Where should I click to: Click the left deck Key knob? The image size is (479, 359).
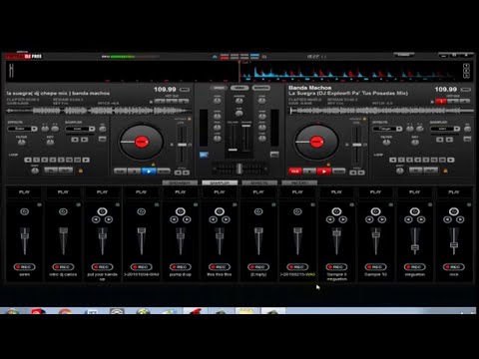[50, 143]
